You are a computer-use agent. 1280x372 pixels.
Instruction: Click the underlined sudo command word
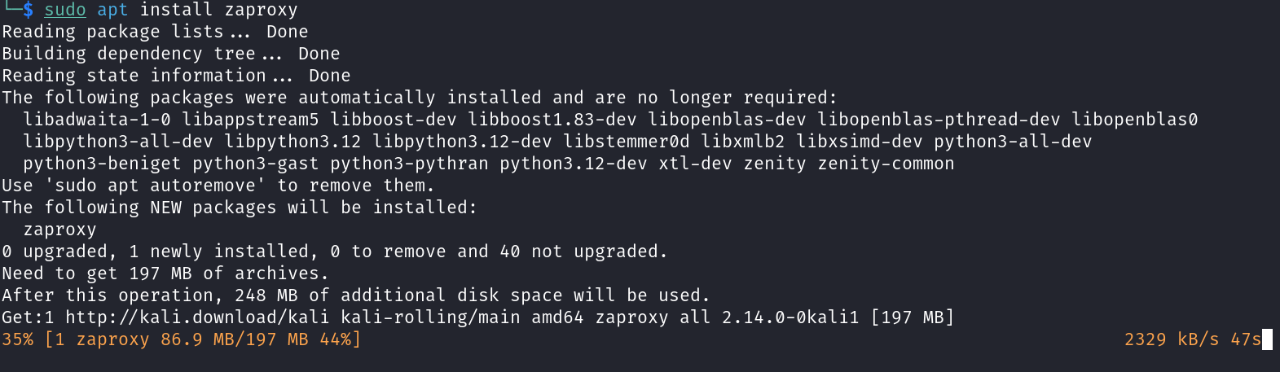pos(65,11)
